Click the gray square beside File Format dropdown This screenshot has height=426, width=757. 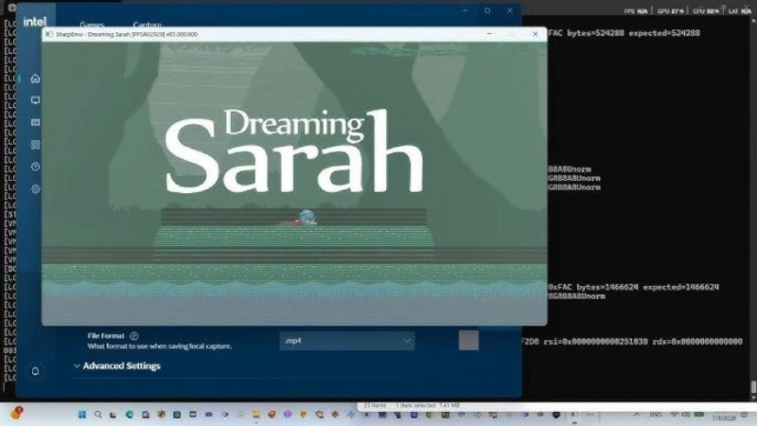468,340
